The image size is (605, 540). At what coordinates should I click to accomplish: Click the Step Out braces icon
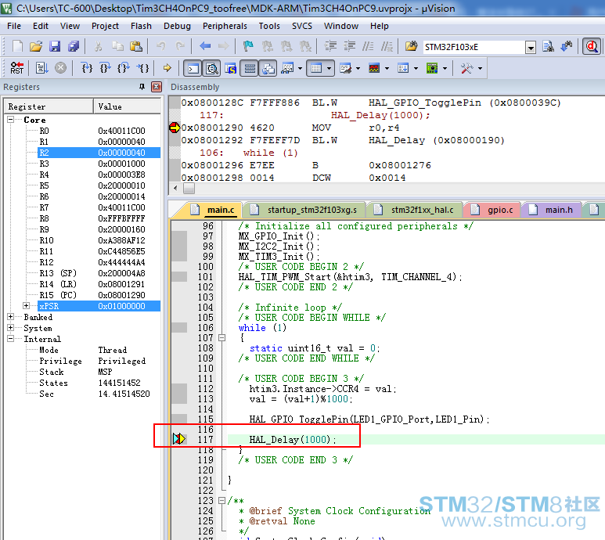[124, 68]
